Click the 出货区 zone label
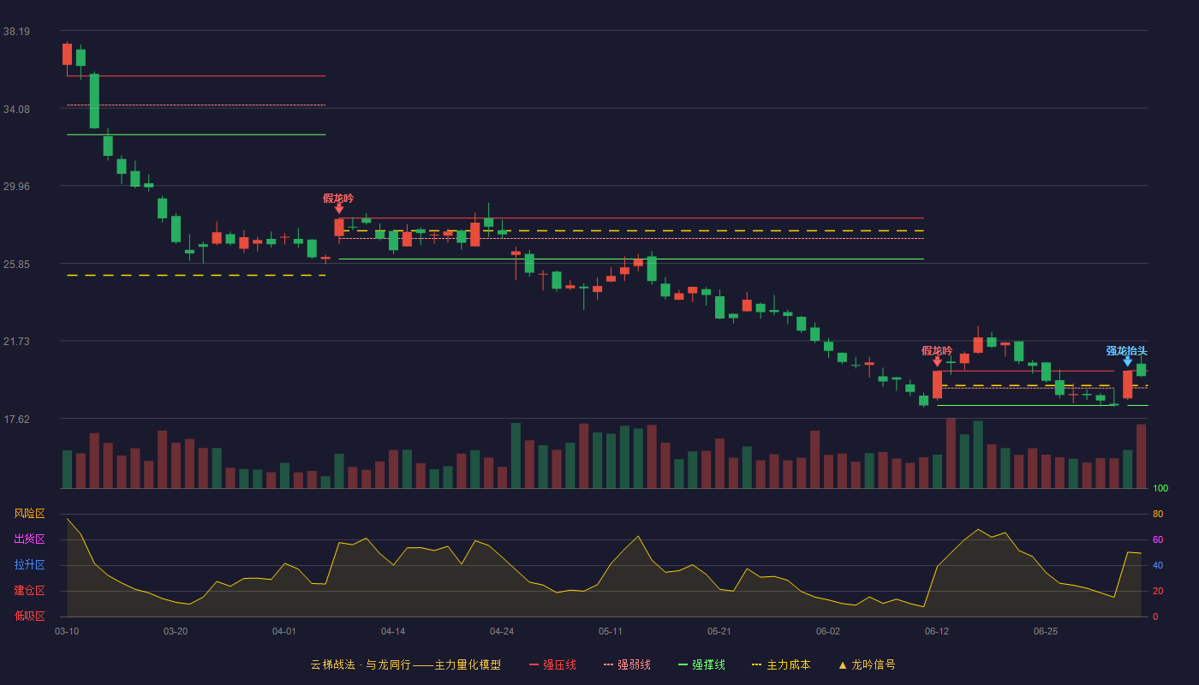The height and width of the screenshot is (685, 1199). point(29,539)
